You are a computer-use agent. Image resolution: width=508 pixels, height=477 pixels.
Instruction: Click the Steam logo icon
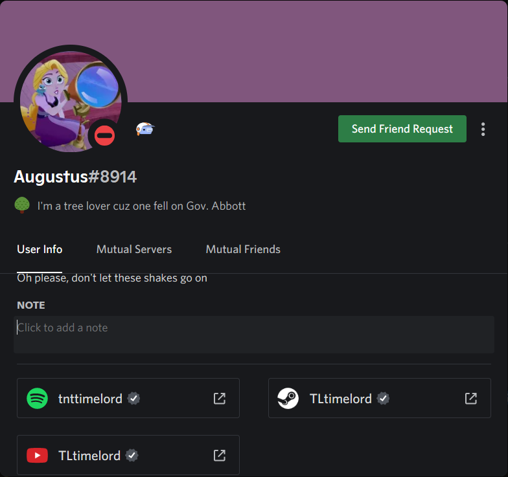[288, 399]
